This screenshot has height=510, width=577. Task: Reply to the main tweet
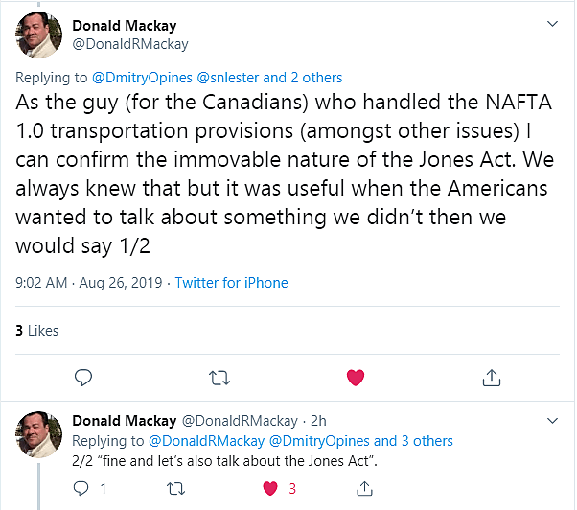pyautogui.click(x=83, y=378)
